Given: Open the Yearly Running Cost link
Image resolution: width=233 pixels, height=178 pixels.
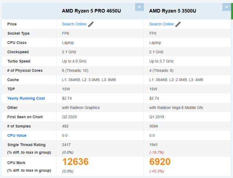Looking at the screenshot, I should coord(26,98).
